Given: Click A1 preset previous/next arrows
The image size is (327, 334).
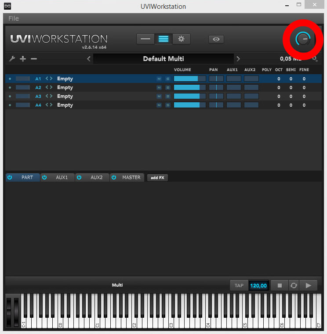Looking at the screenshot, I should pyautogui.click(x=49, y=79).
